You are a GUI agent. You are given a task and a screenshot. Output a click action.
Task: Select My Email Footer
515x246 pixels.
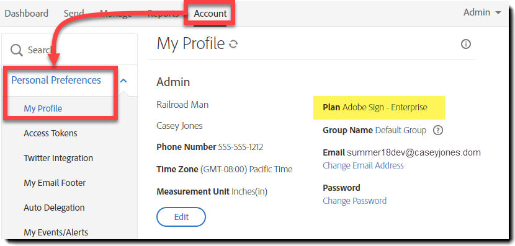pos(55,183)
